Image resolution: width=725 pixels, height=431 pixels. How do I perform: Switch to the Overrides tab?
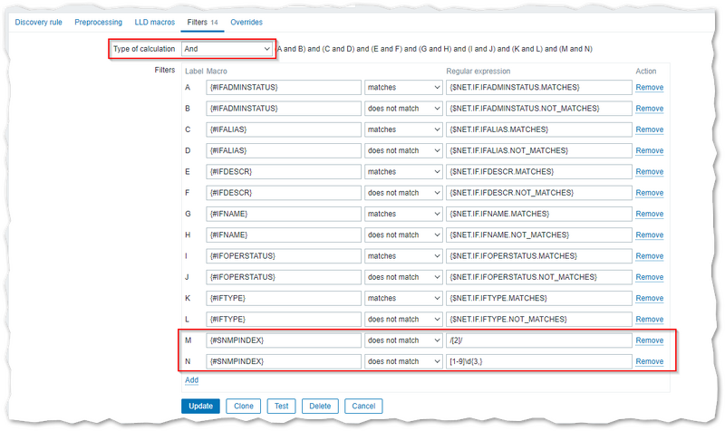[x=248, y=22]
